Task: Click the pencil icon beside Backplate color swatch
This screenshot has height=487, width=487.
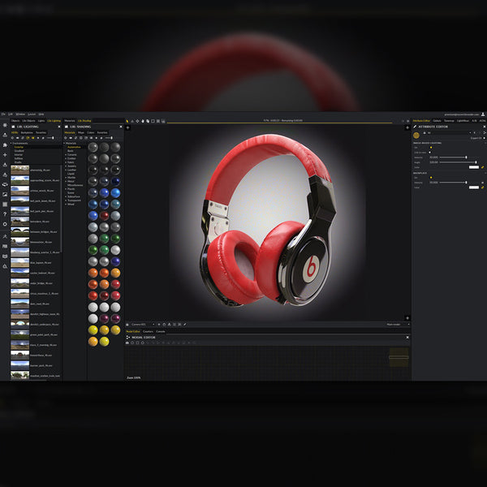Action: pyautogui.click(x=483, y=187)
